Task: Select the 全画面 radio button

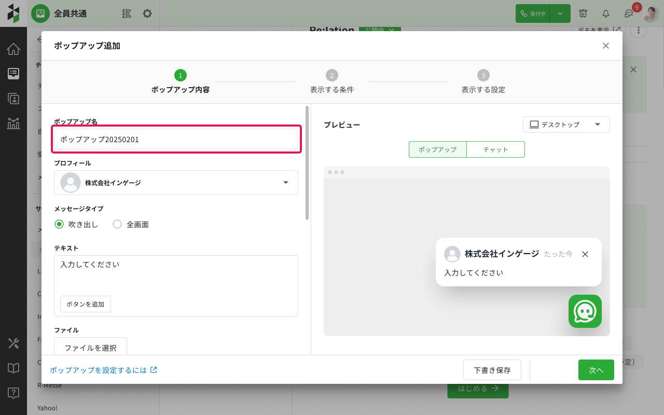Action: click(x=117, y=225)
